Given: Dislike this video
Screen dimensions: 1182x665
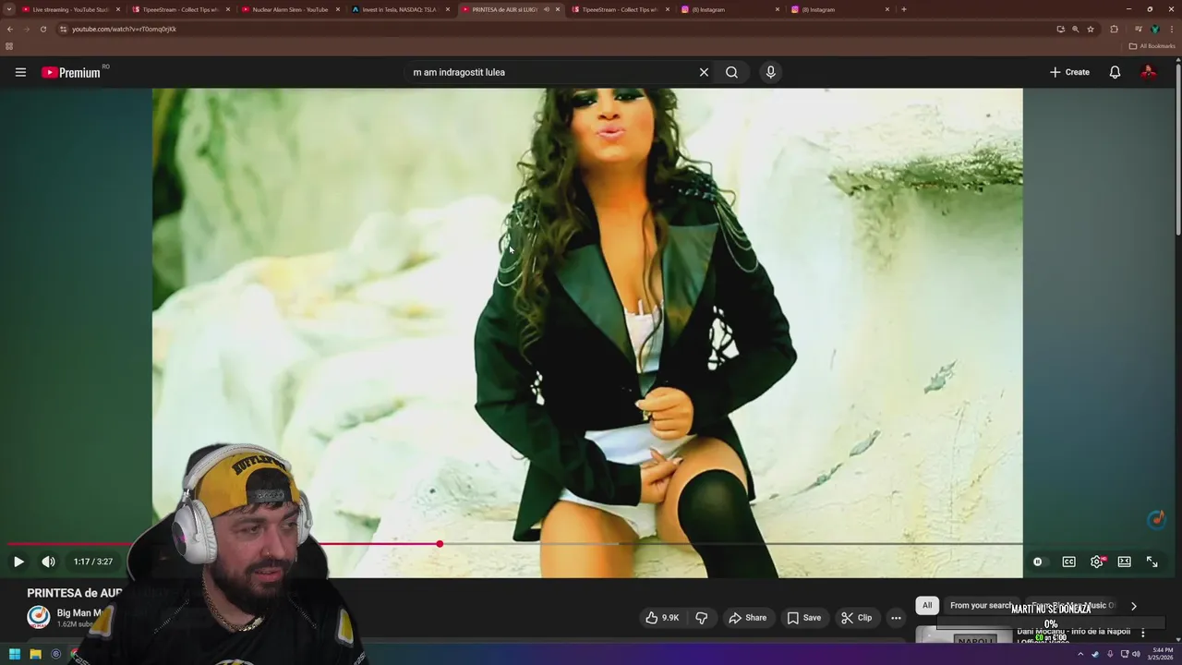Looking at the screenshot, I should tap(701, 618).
